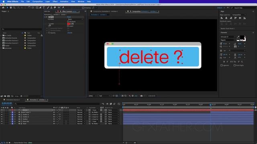Open the Apple menu
The width and height of the screenshot is (257, 144).
pos(4,2)
